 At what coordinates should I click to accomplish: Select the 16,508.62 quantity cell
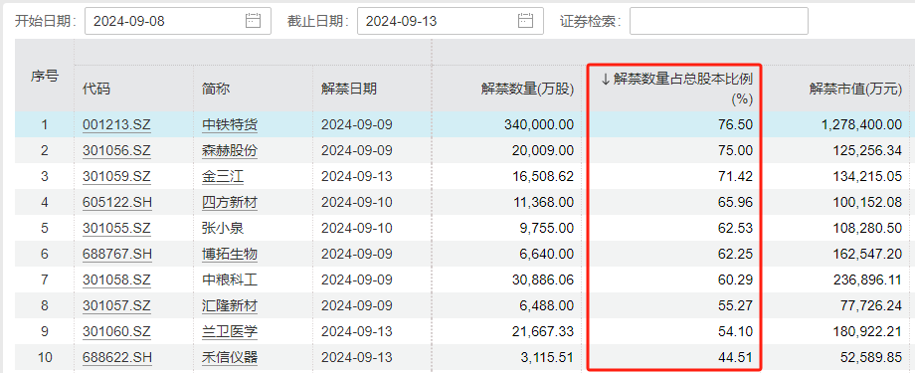pyautogui.click(x=544, y=176)
